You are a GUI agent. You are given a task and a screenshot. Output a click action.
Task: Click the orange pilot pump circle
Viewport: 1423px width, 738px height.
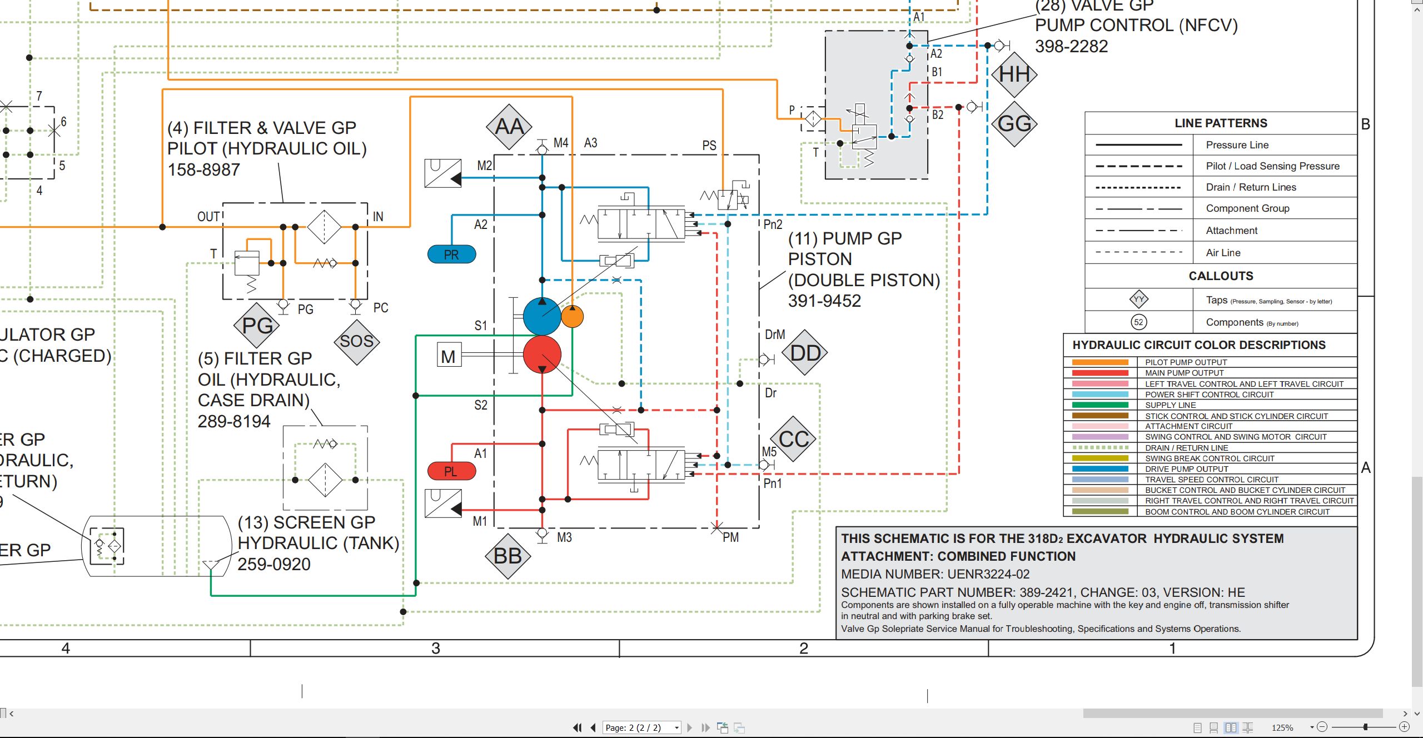click(573, 316)
